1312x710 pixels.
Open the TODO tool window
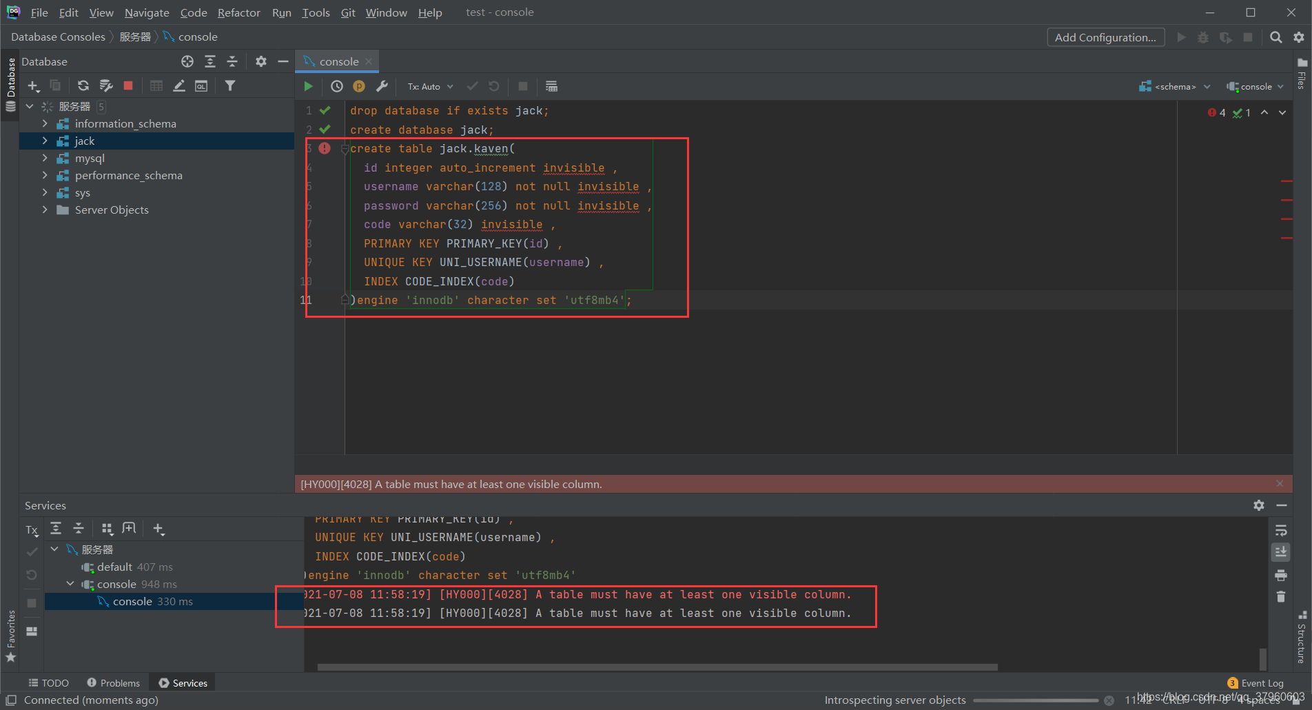click(48, 682)
